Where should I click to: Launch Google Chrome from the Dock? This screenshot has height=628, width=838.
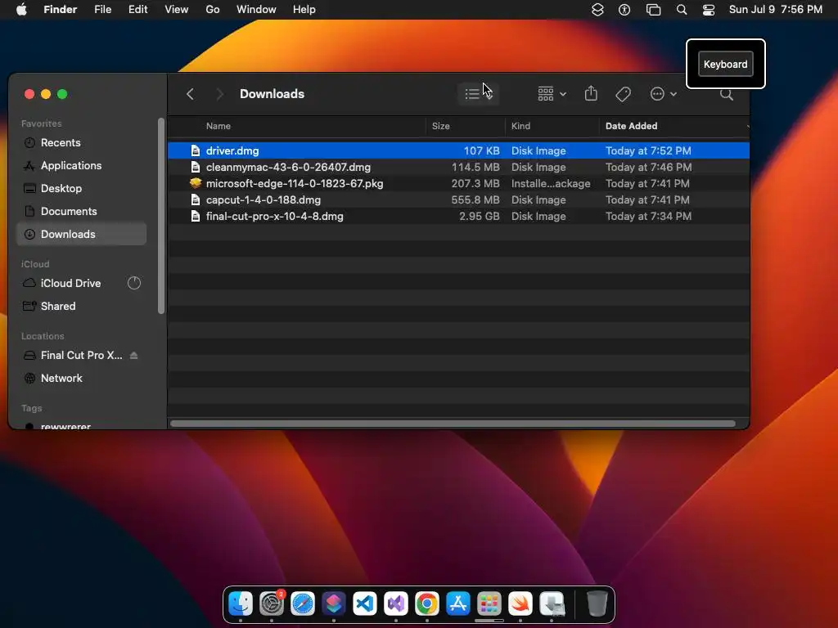[426, 604]
